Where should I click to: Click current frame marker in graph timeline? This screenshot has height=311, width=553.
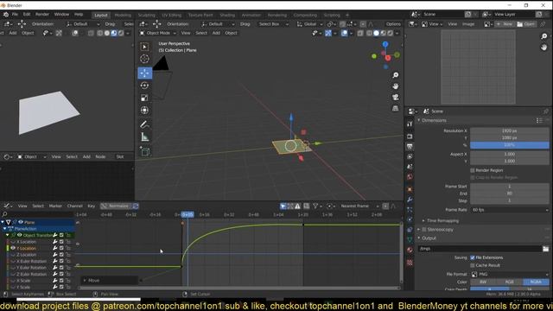[188, 215]
